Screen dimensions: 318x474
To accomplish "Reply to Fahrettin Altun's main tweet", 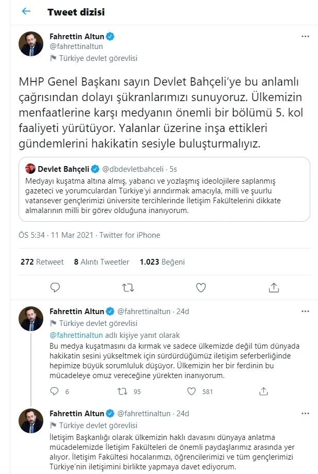I will pyautogui.click(x=55, y=287).
